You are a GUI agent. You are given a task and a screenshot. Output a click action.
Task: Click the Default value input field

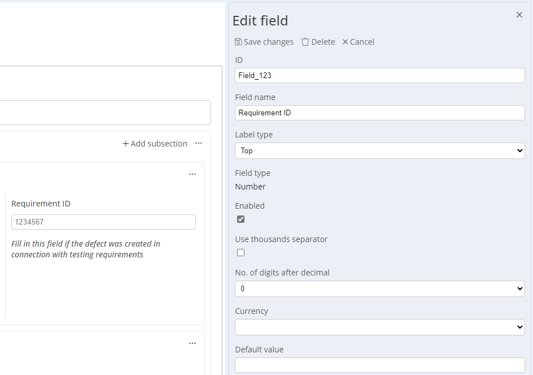point(380,365)
